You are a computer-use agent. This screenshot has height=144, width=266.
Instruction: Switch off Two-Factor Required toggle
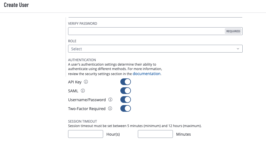point(125,108)
